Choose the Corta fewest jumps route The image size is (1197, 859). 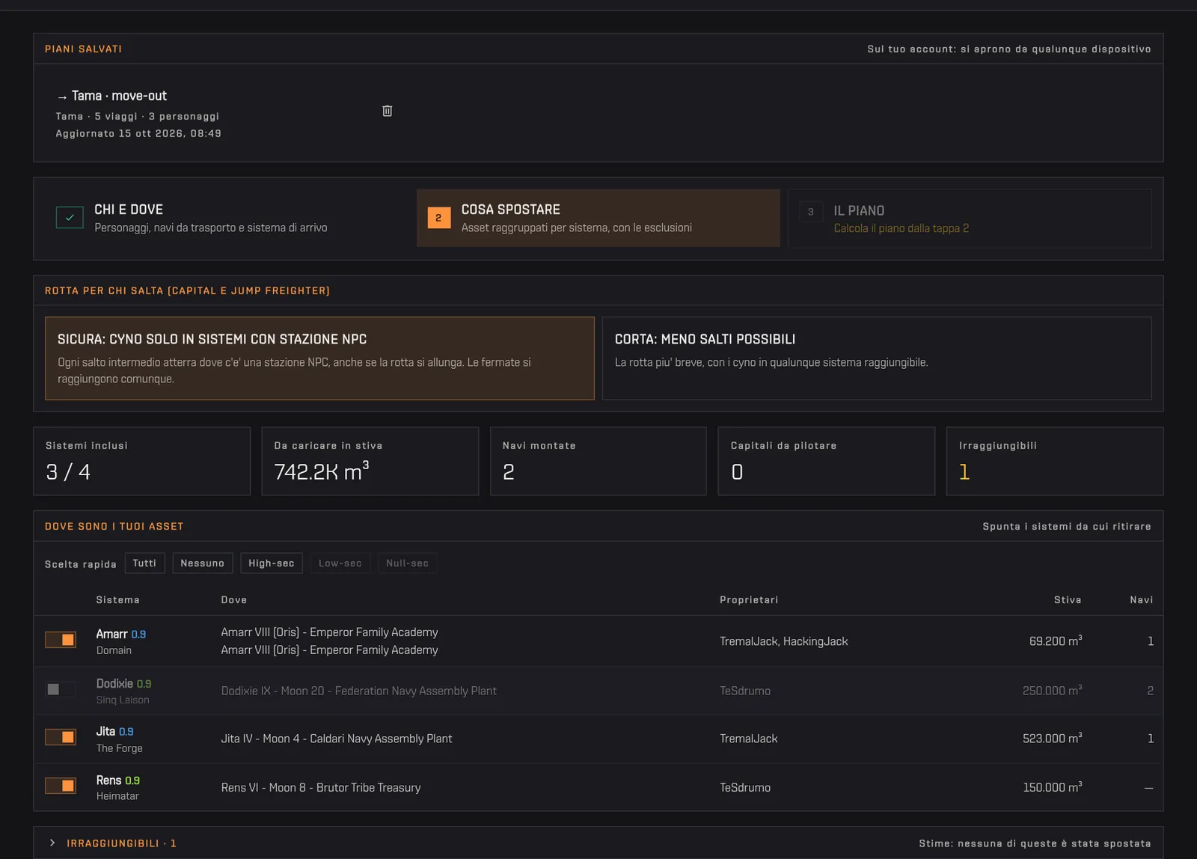877,358
